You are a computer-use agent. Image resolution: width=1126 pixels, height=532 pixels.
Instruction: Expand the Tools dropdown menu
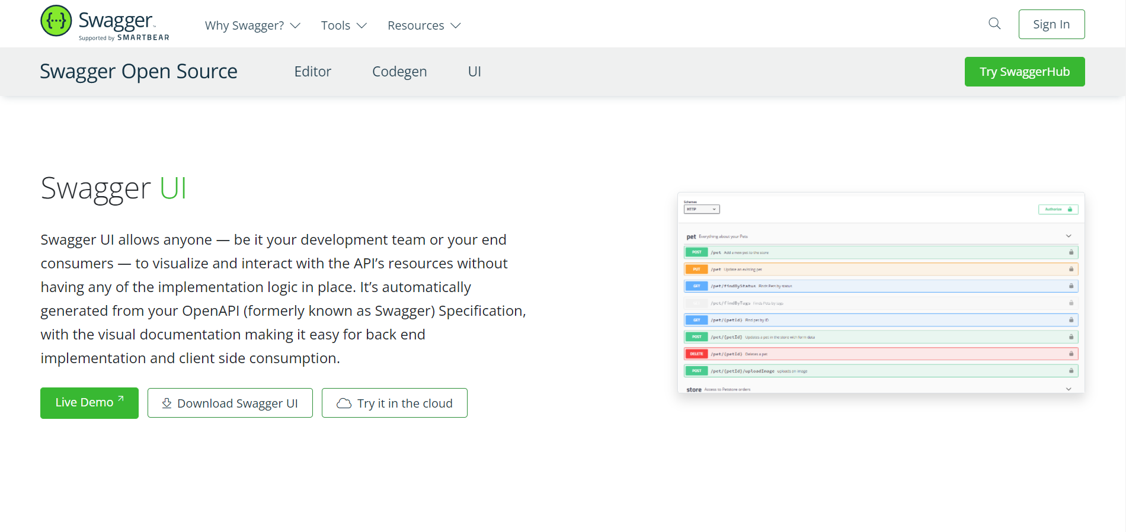click(x=344, y=25)
